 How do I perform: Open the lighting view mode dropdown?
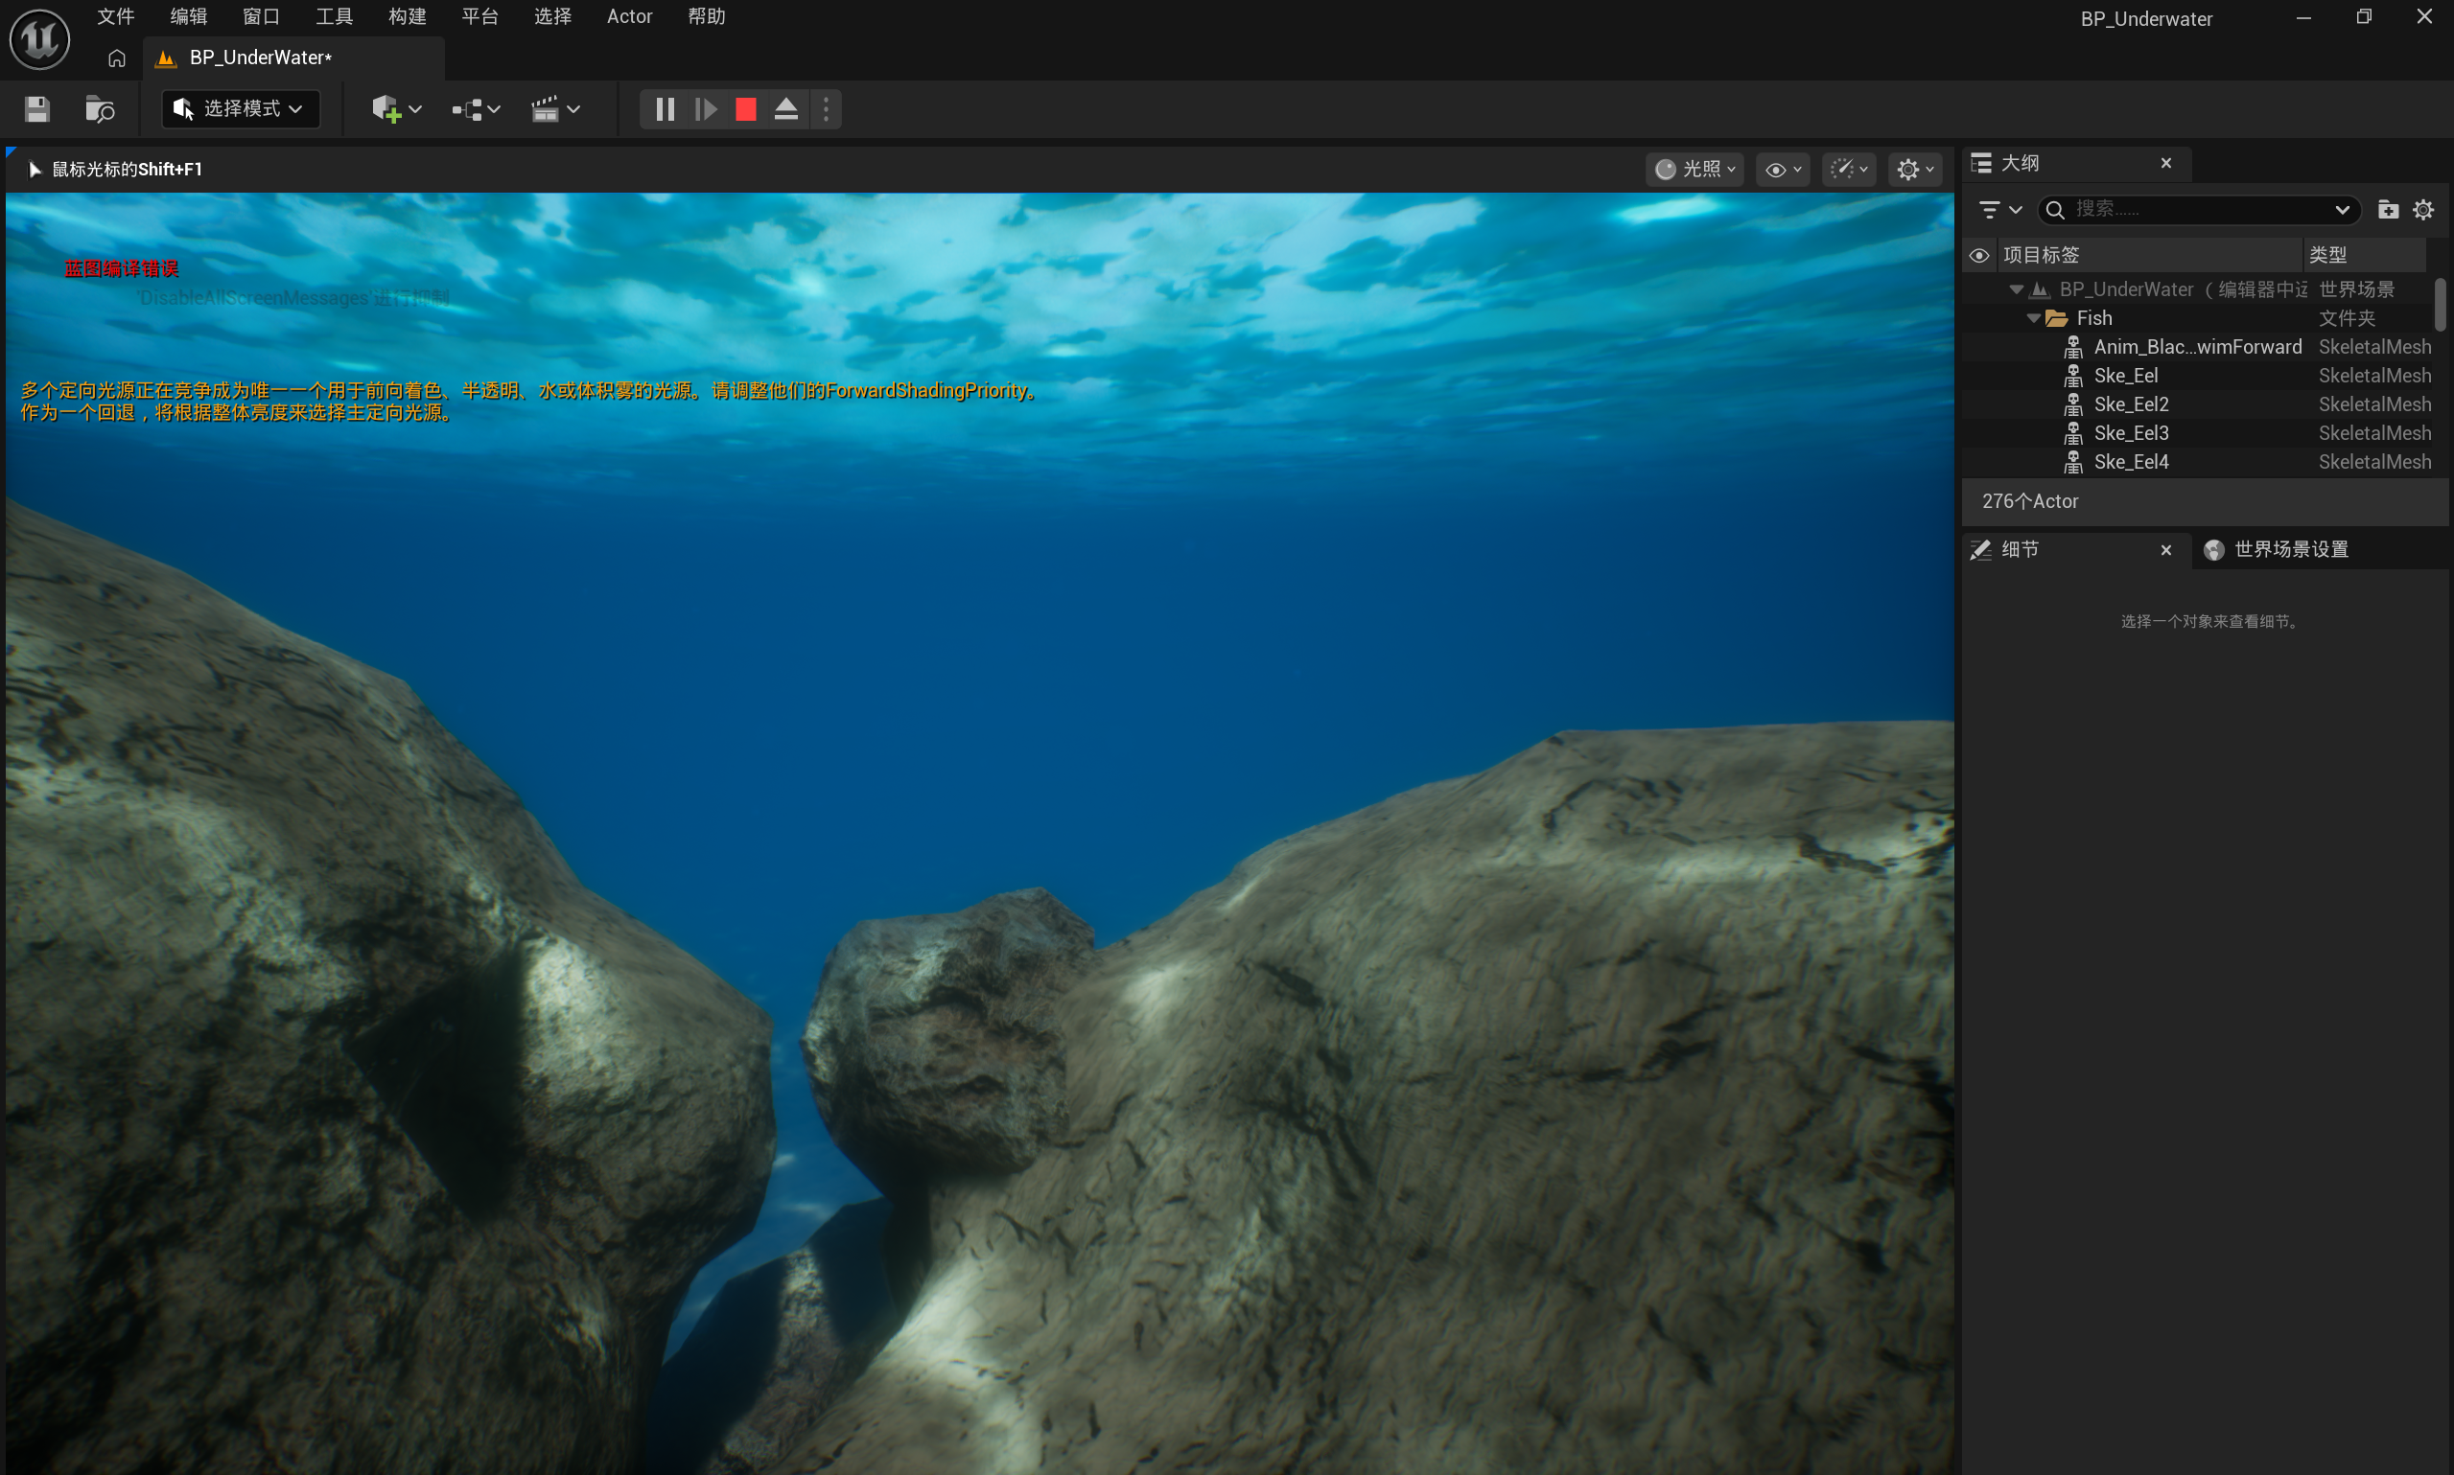tap(1695, 170)
